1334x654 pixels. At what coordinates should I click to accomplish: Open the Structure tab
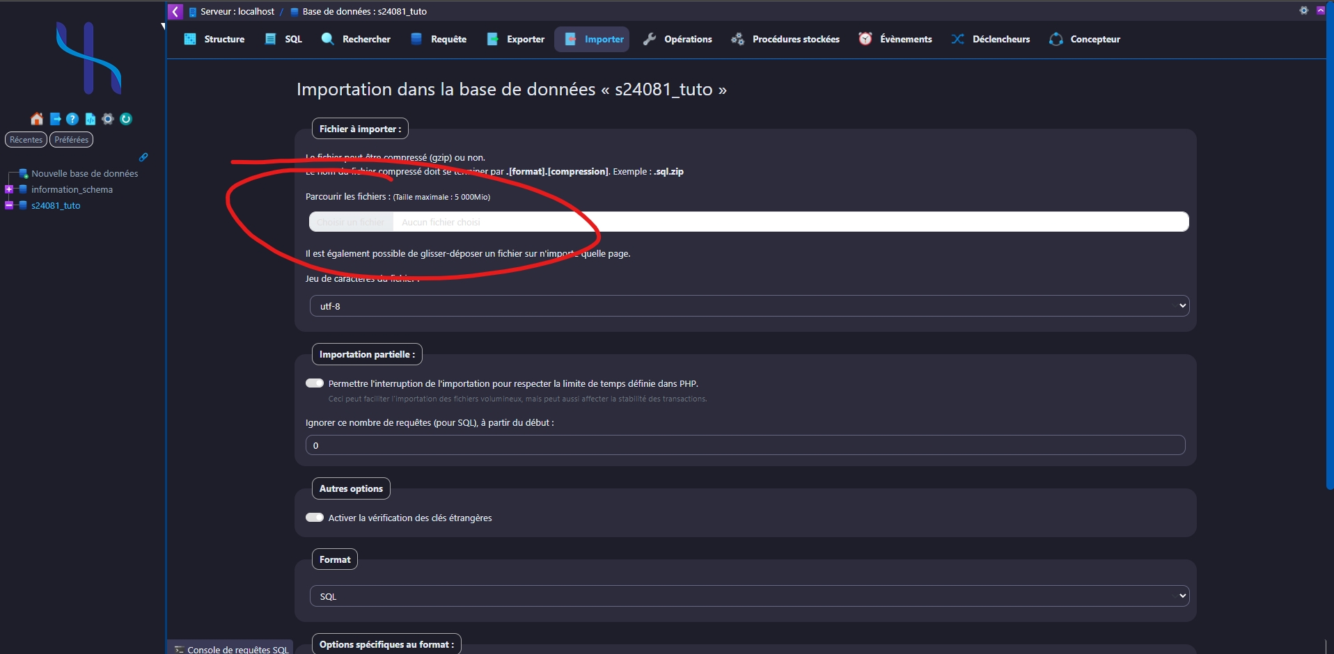214,40
